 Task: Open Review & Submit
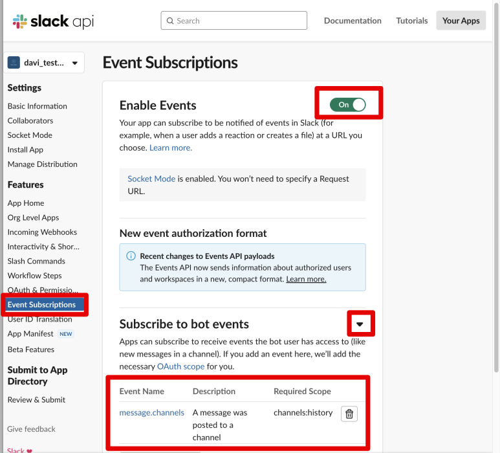pyautogui.click(x=36, y=400)
